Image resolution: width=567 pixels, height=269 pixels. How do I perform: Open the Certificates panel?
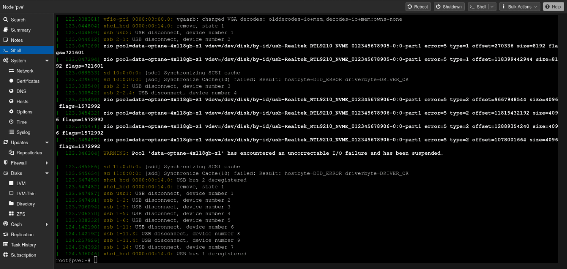pyautogui.click(x=28, y=81)
